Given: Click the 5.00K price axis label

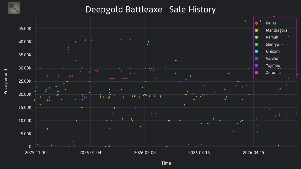Looking at the screenshot, I should (26, 134).
